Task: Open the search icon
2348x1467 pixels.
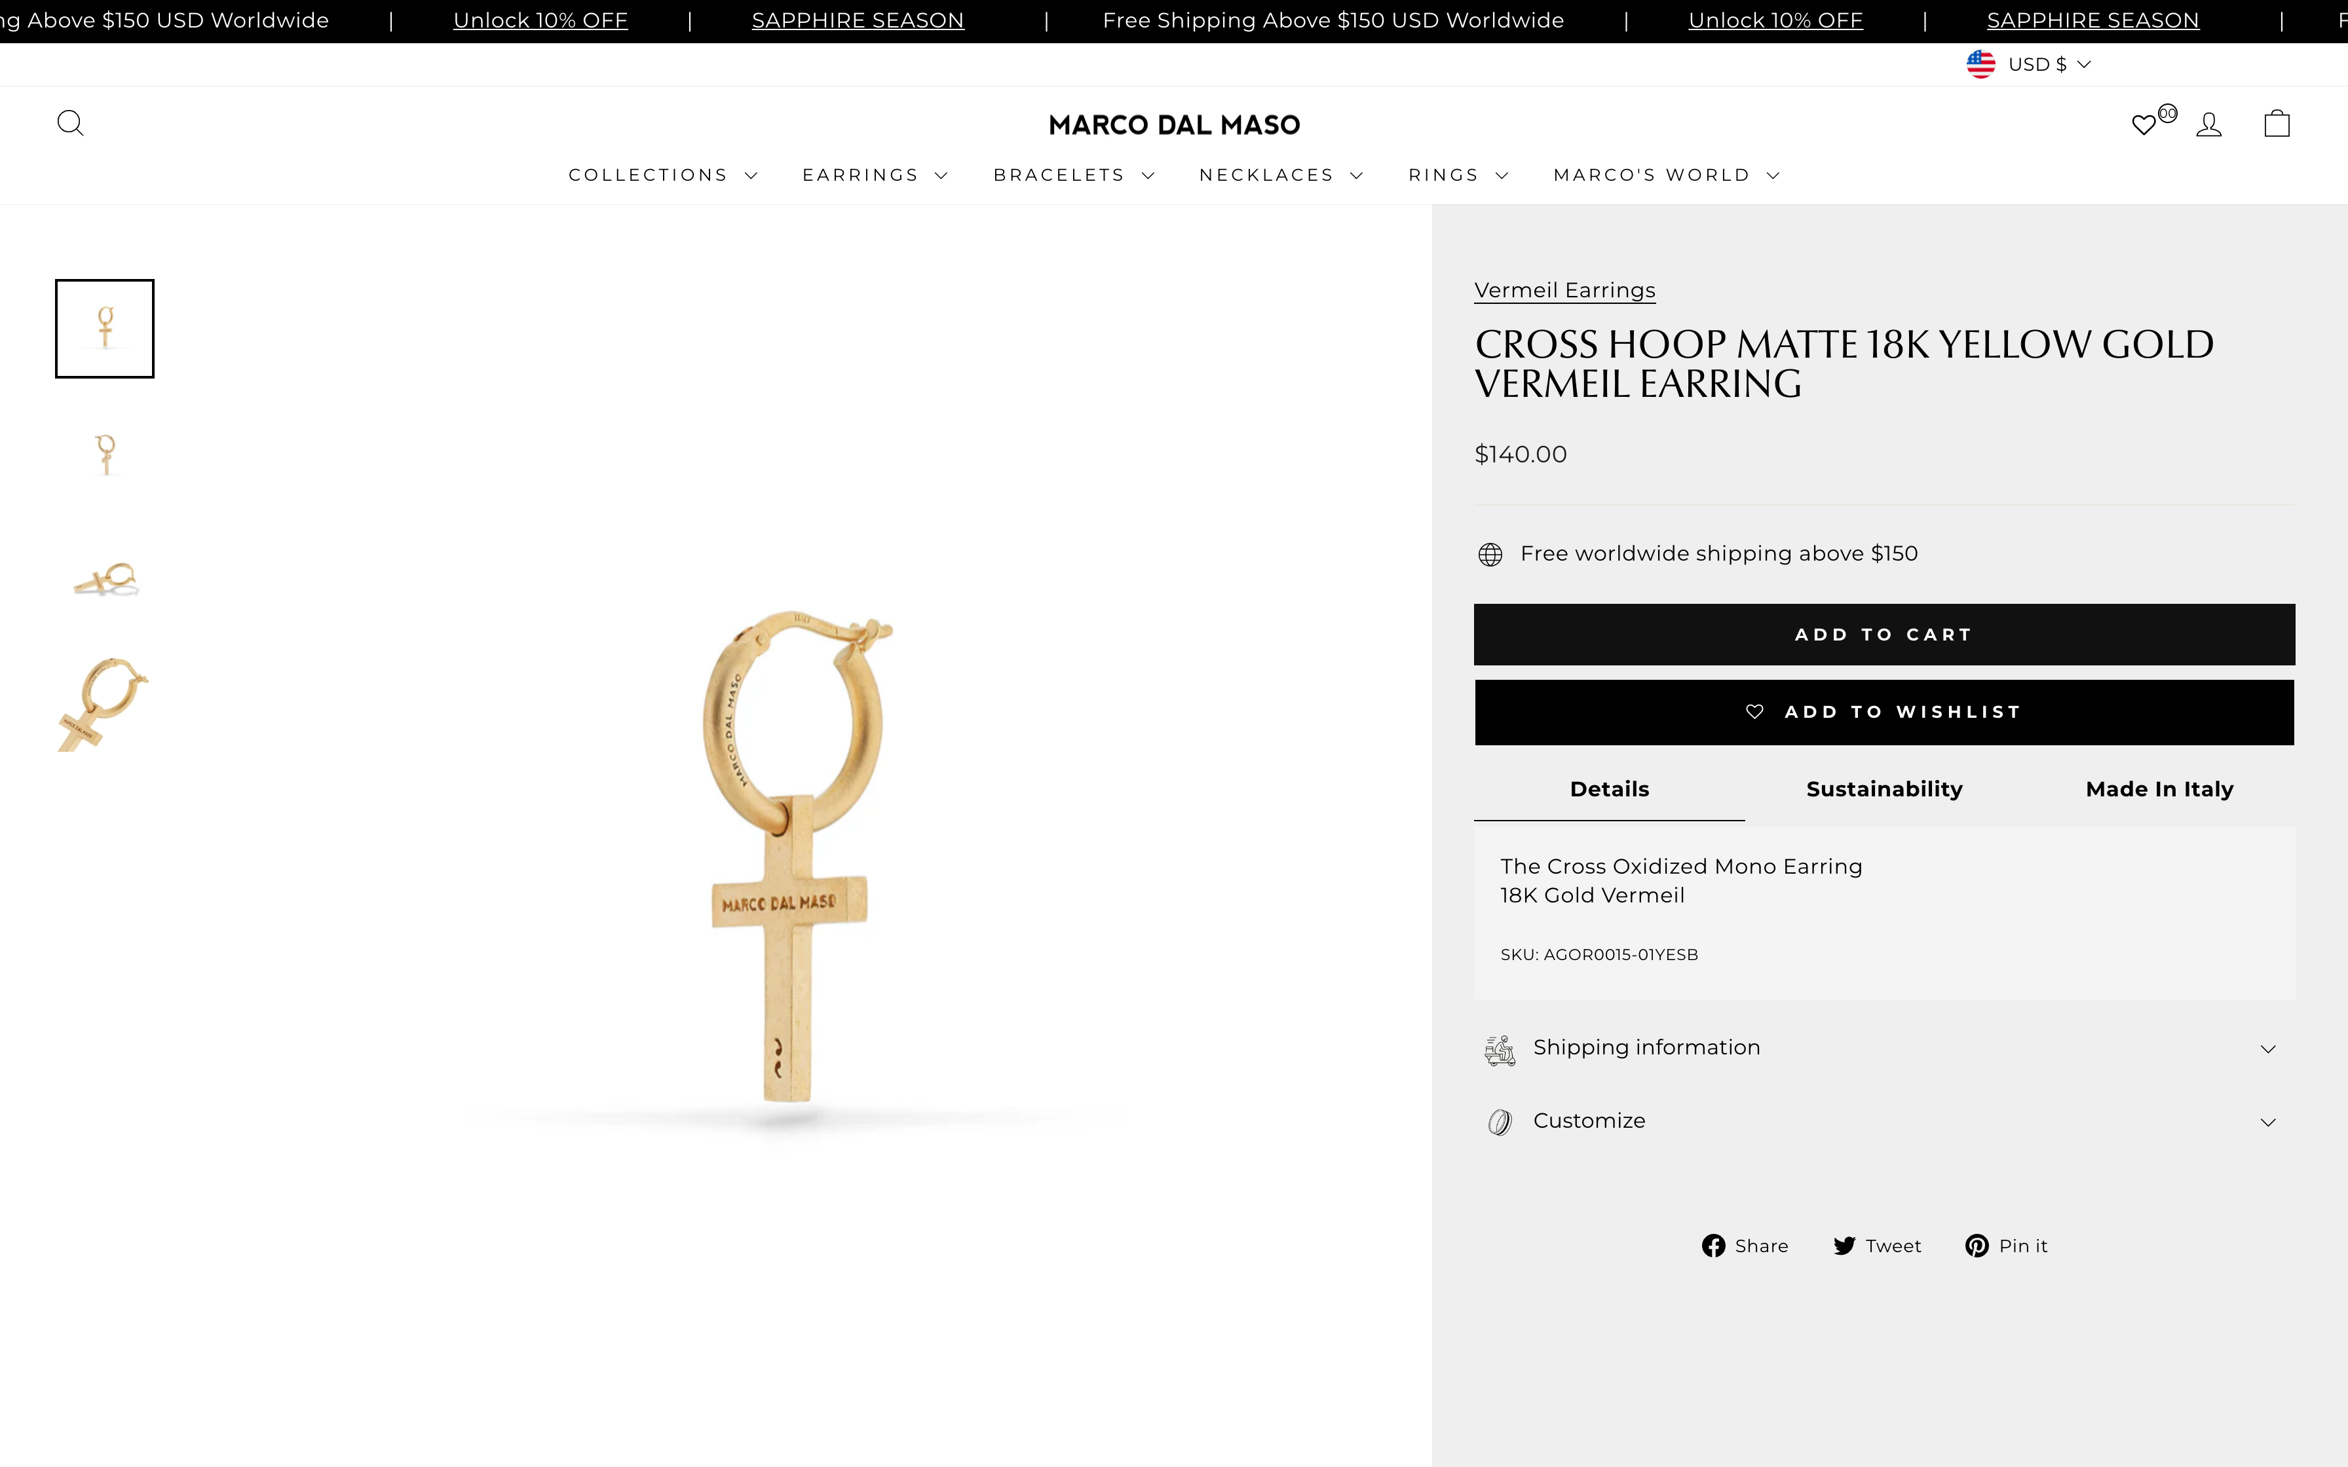Action: tap(71, 123)
